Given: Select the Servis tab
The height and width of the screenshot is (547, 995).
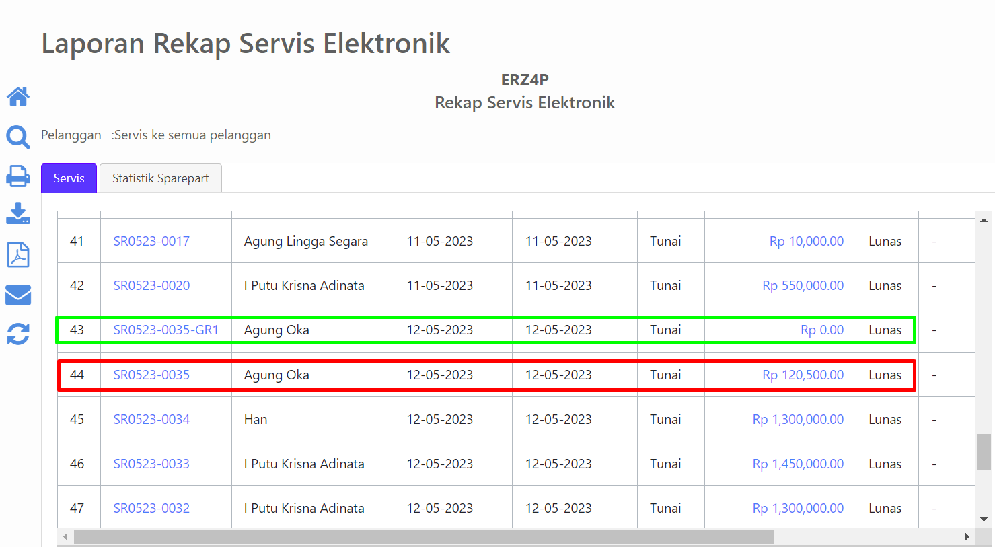Looking at the screenshot, I should pyautogui.click(x=69, y=178).
